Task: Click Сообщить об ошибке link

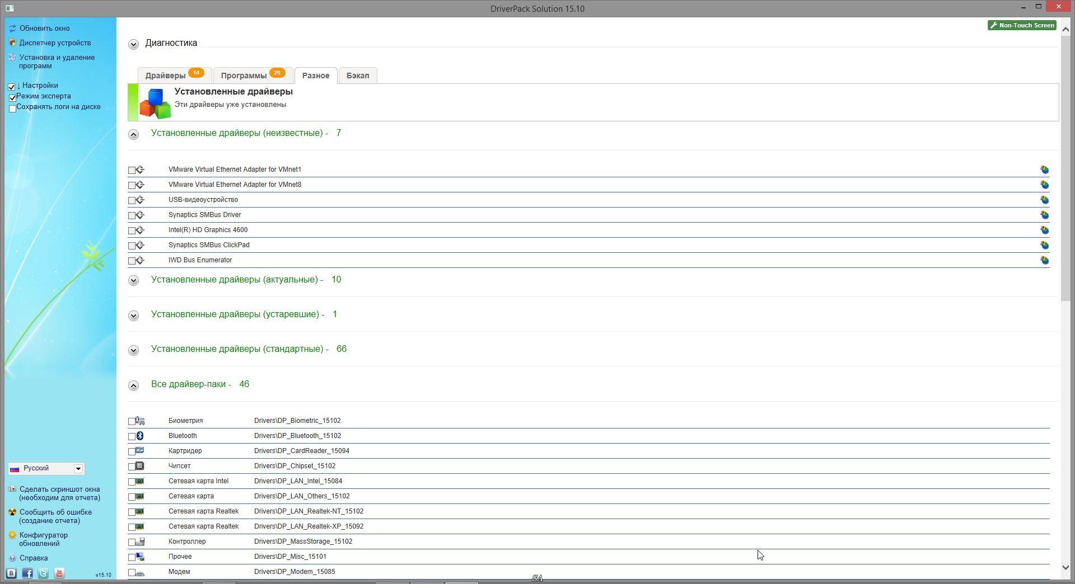Action: point(55,516)
